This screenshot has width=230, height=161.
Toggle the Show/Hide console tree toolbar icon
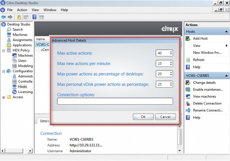(26, 17)
